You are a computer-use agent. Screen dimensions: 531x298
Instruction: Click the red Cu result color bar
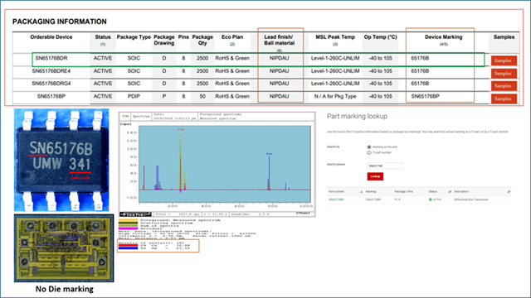point(129,245)
